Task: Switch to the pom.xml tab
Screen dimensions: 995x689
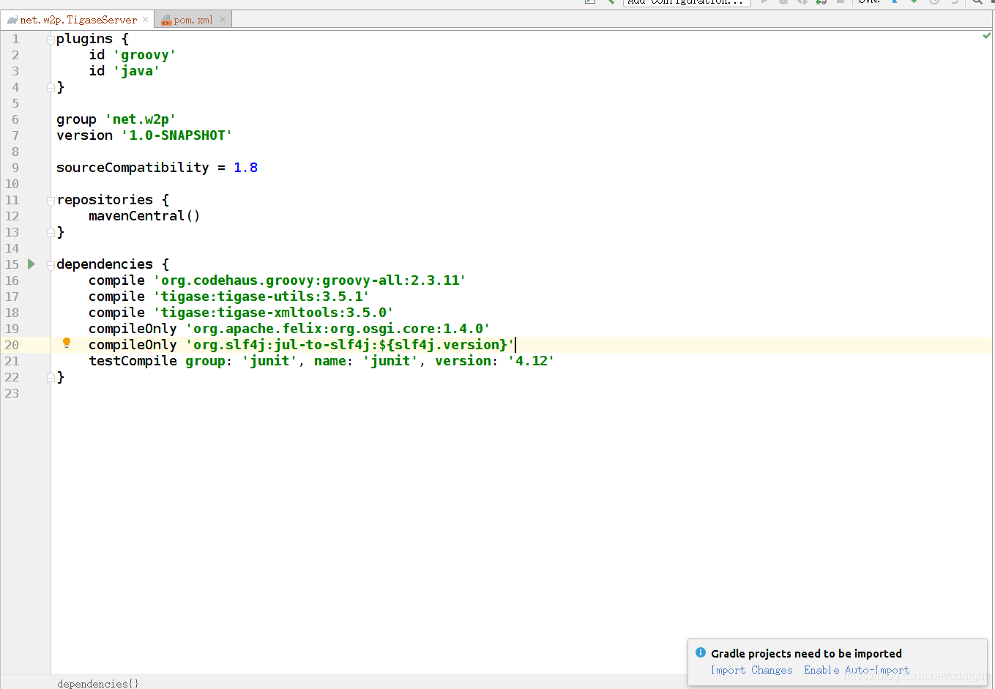Action: (x=193, y=20)
